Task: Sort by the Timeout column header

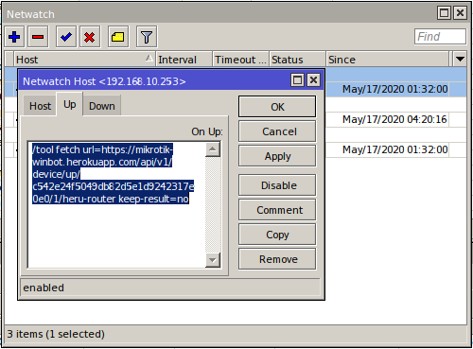Action: pos(240,60)
